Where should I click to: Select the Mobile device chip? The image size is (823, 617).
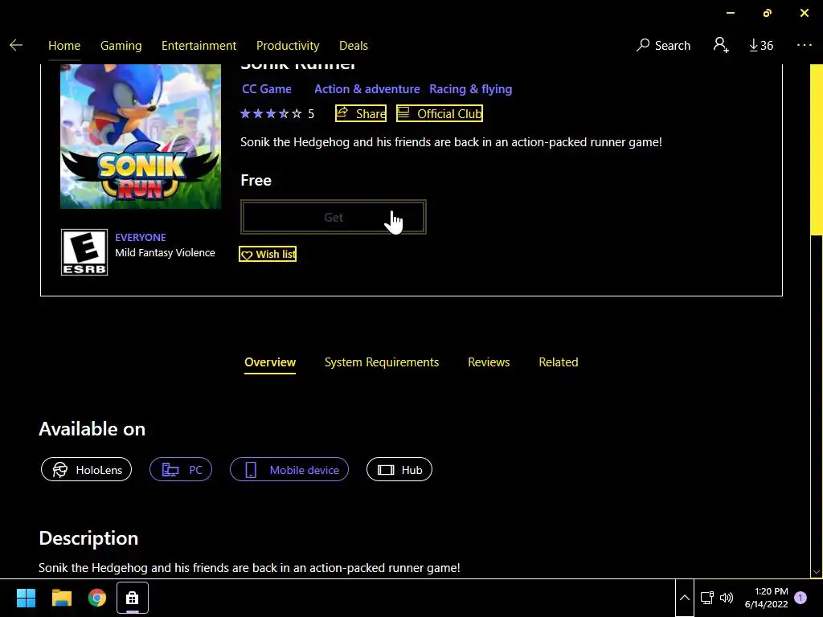coord(289,469)
